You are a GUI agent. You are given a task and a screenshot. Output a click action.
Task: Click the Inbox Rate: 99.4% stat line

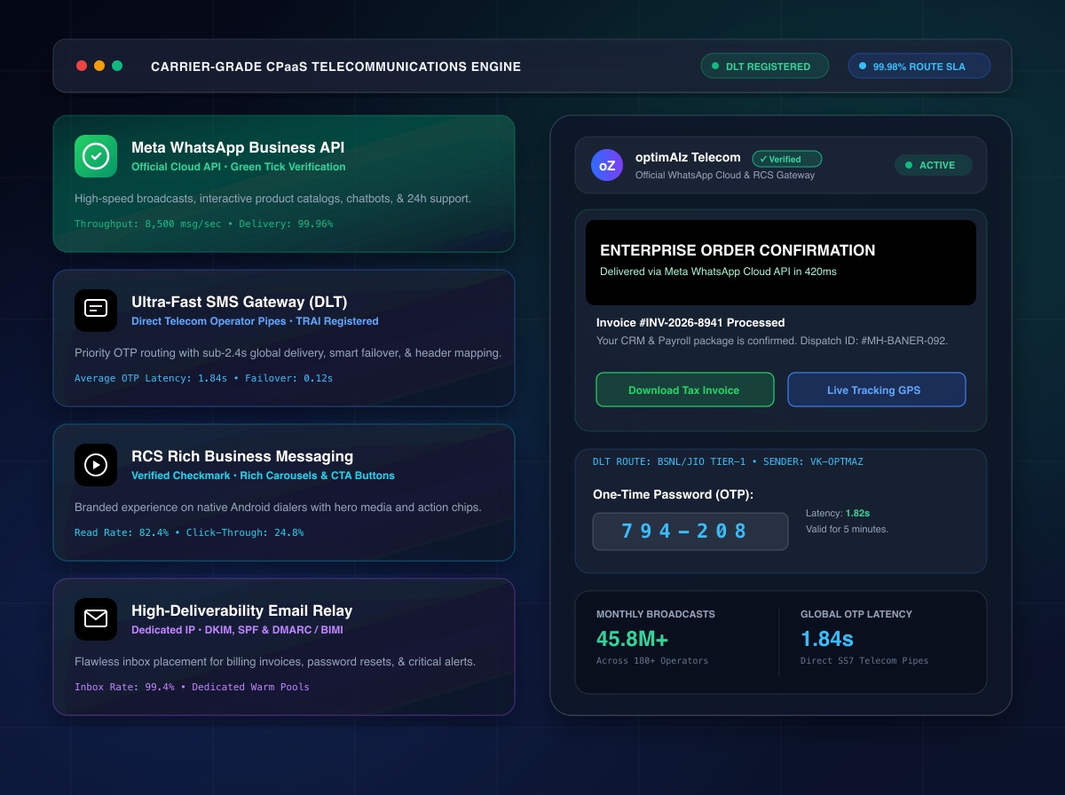click(x=192, y=687)
